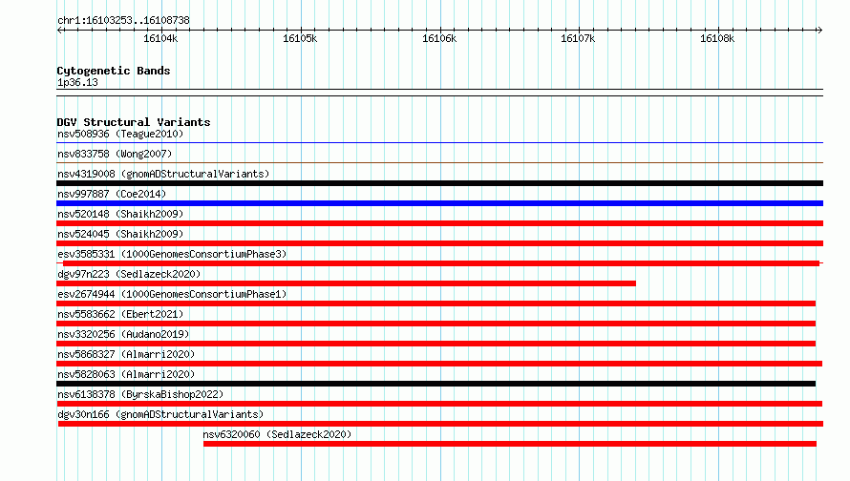The width and height of the screenshot is (850, 481).
Task: Select the black nsv5828063 Almarri2020 bar
Action: (x=436, y=384)
